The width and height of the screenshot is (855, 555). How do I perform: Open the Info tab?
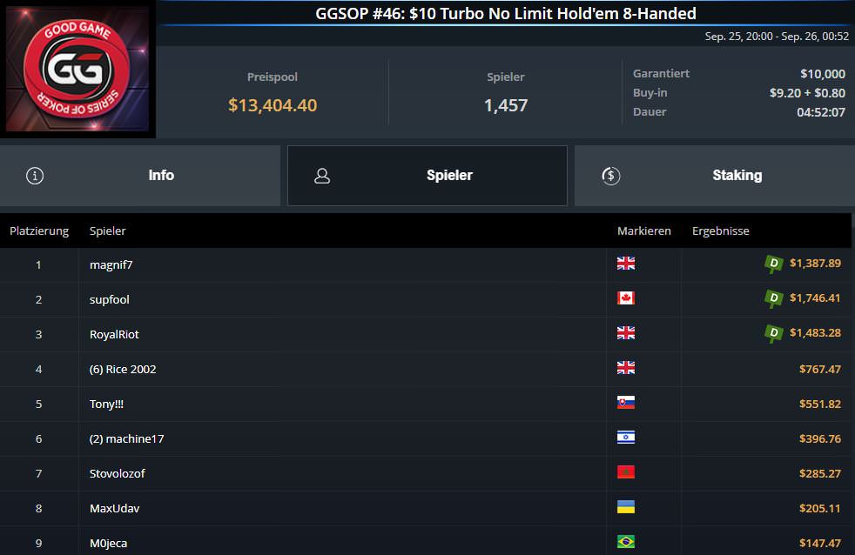click(x=140, y=176)
